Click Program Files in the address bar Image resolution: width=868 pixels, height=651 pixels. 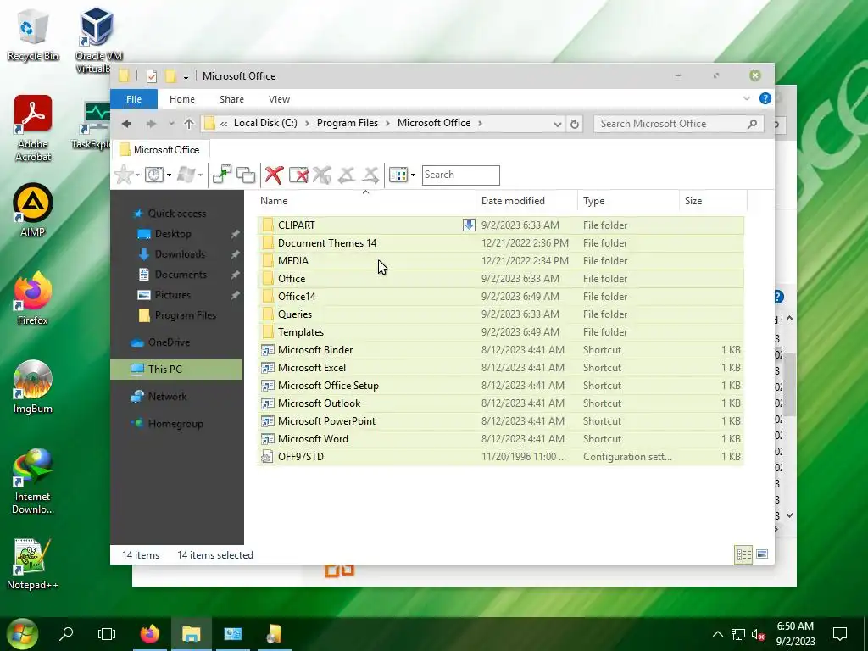347,123
